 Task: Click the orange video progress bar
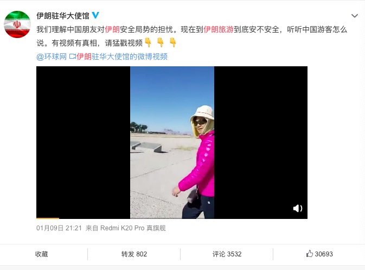click(48, 218)
